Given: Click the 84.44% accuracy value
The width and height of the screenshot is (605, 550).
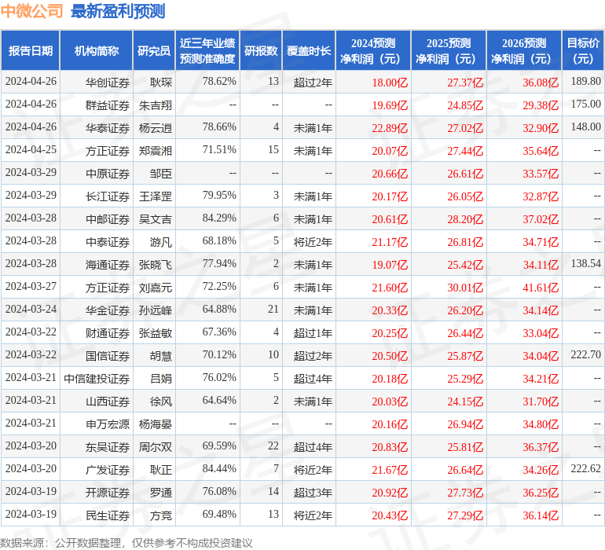Looking at the screenshot, I should tap(219, 468).
